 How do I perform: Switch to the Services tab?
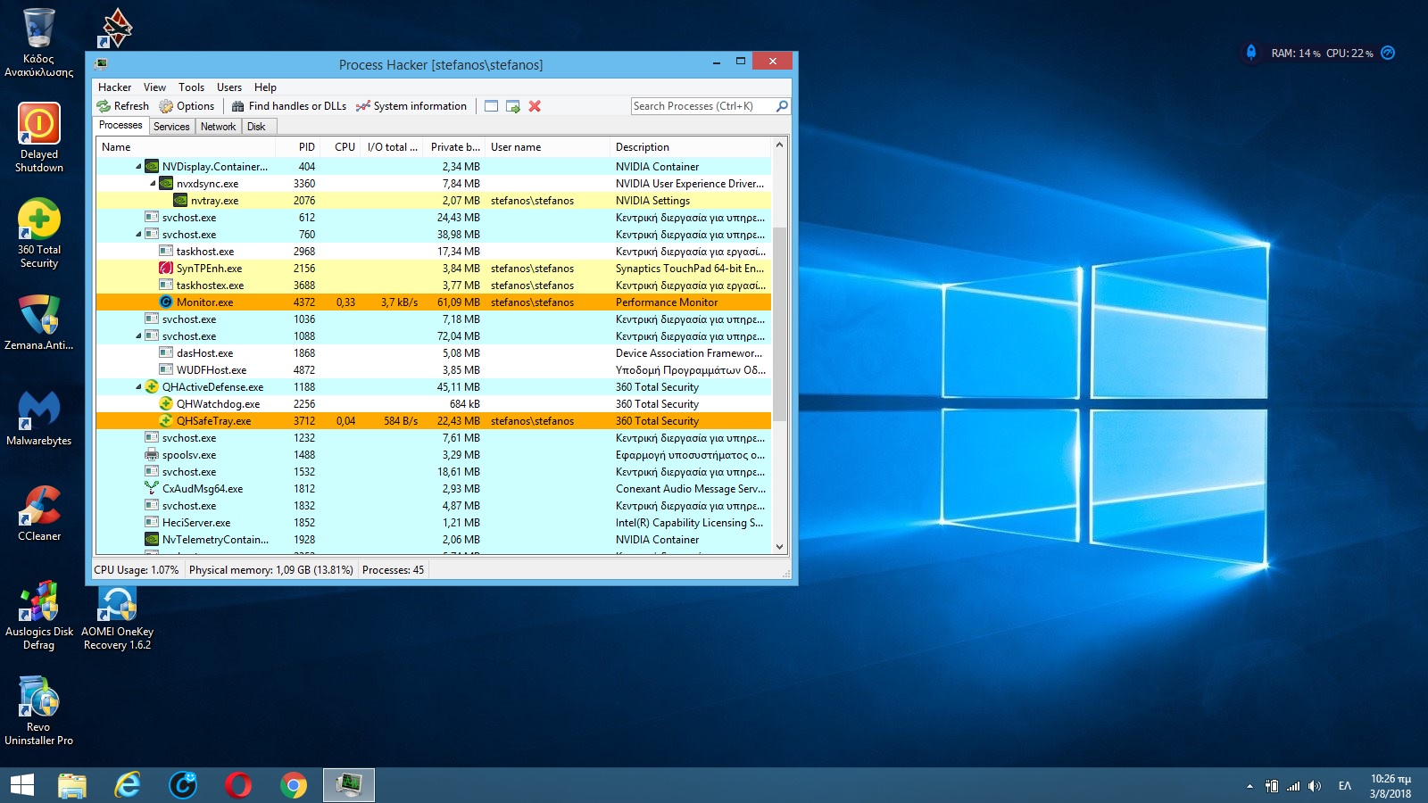pyautogui.click(x=171, y=127)
